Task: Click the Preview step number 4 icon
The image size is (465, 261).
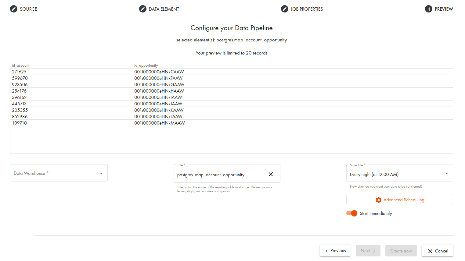Action: pyautogui.click(x=428, y=9)
